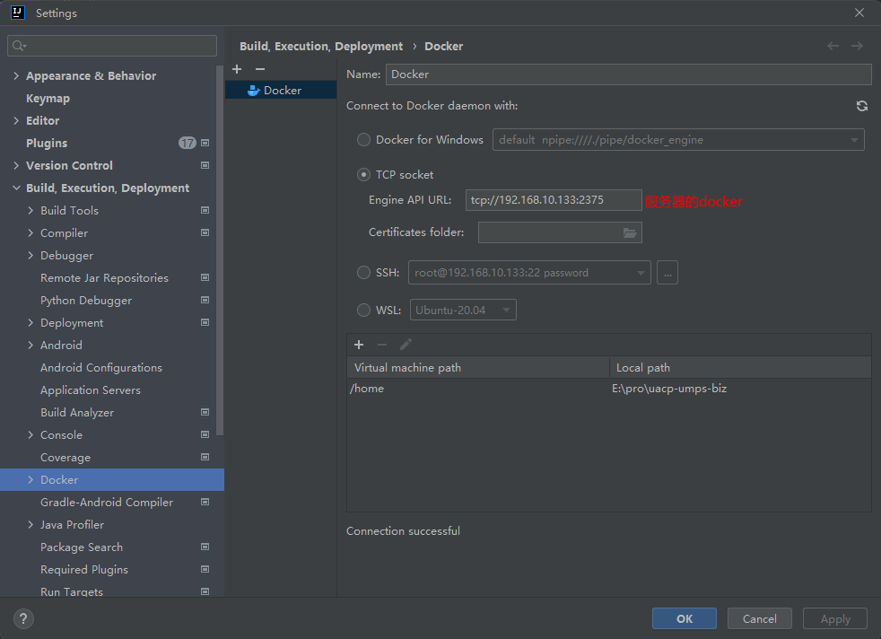Image resolution: width=881 pixels, height=639 pixels.
Task: Click project-level icon next to Deployment
Action: [x=205, y=322]
